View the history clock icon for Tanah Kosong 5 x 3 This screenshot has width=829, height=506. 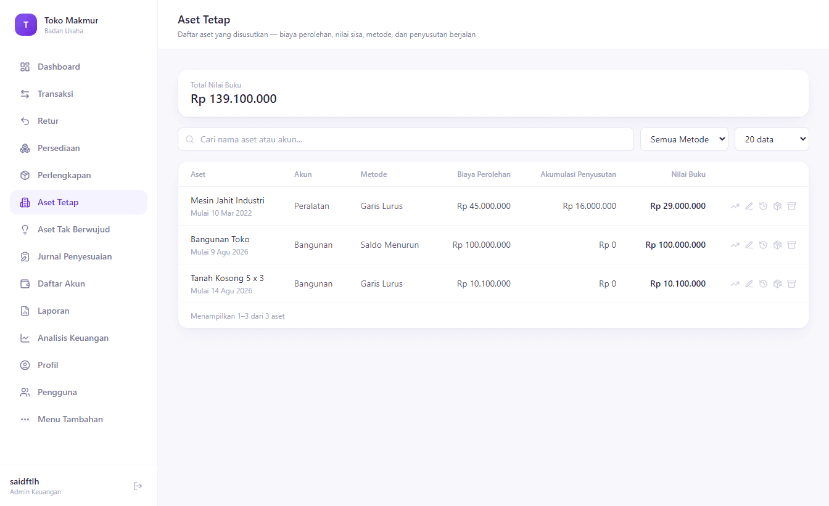[x=763, y=284]
